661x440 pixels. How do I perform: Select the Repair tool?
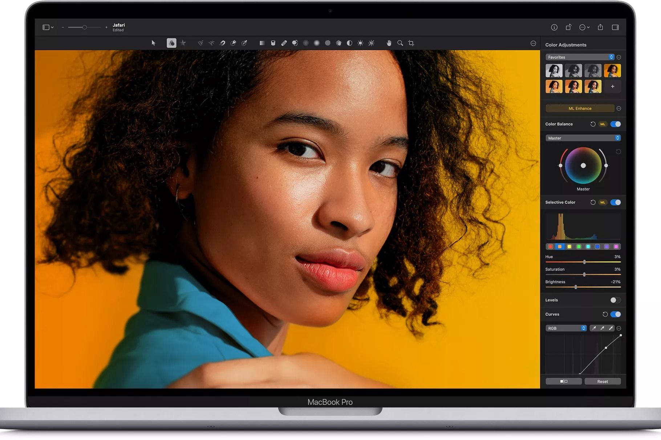tap(284, 43)
